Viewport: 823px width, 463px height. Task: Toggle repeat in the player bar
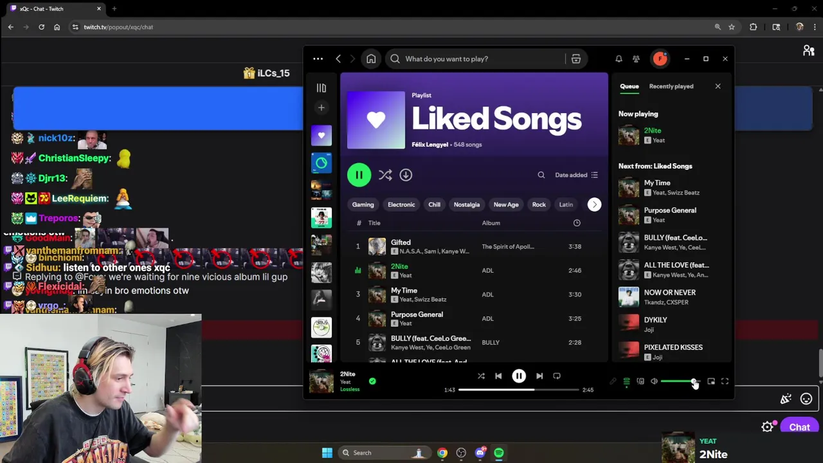tap(557, 376)
